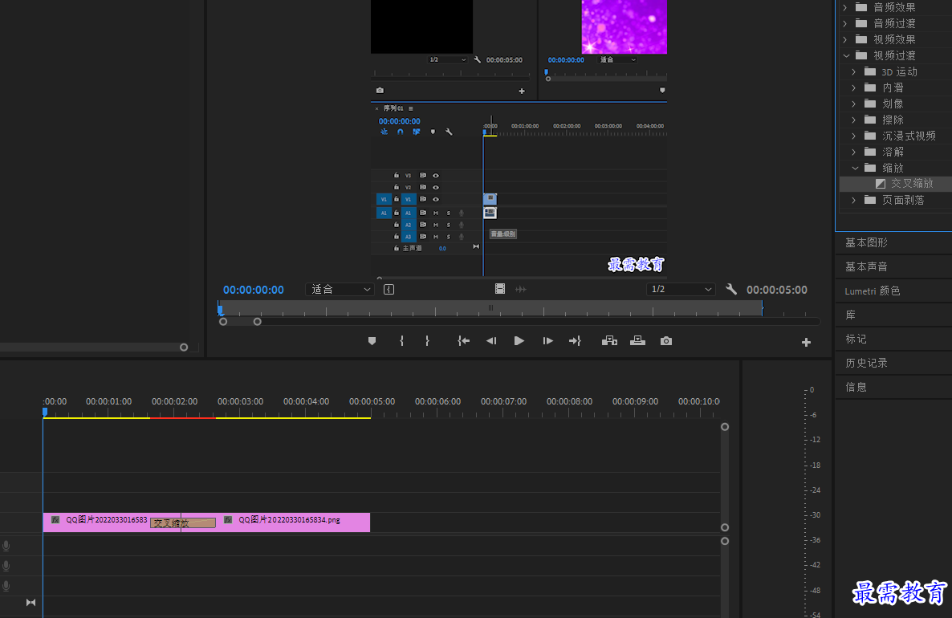Click the Extract button

point(637,341)
